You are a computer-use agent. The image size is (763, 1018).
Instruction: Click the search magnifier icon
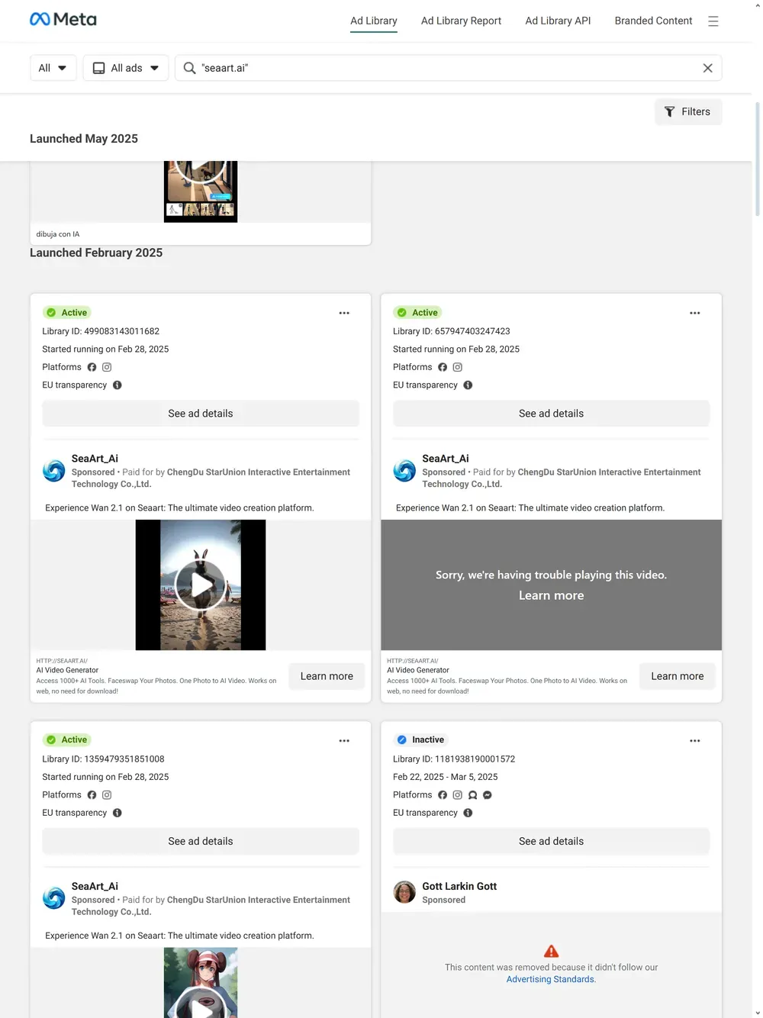[189, 68]
